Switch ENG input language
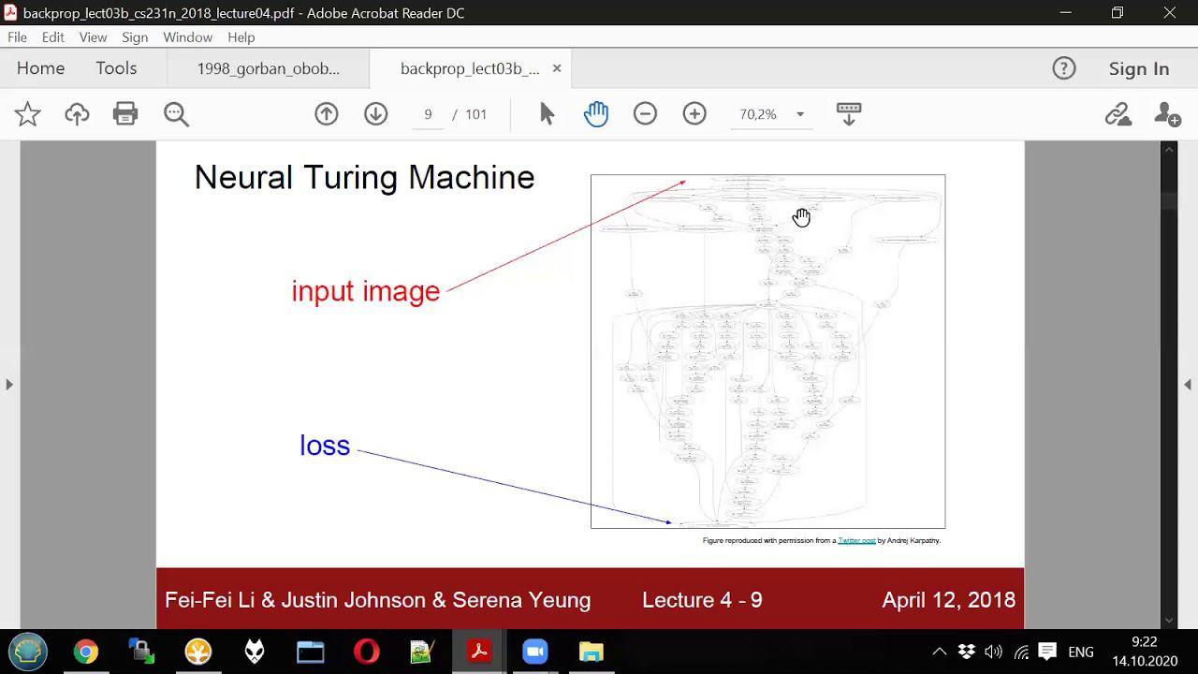Viewport: 1198px width, 674px height. 1081,652
